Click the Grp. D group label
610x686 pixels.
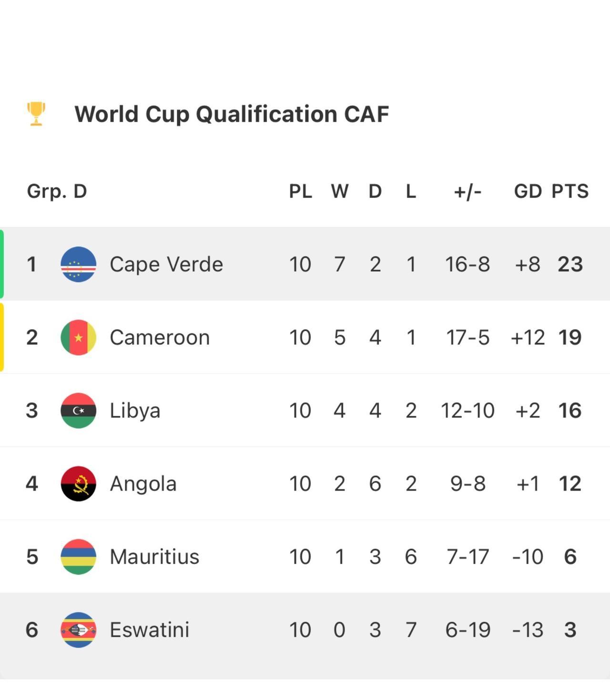click(57, 192)
